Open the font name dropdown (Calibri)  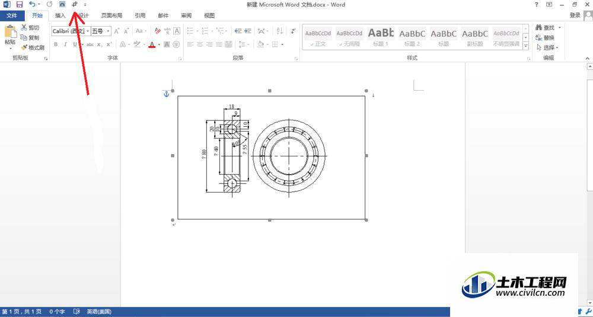(88, 31)
